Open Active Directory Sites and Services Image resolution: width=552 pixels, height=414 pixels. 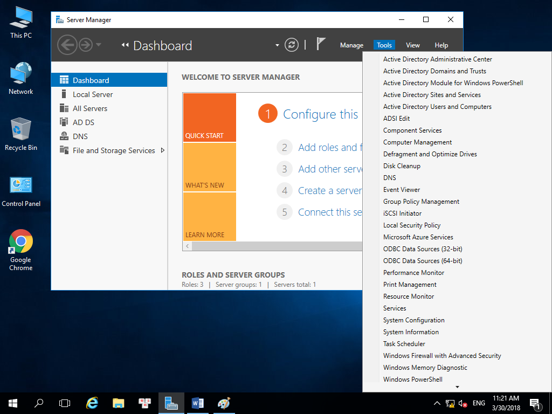click(432, 95)
